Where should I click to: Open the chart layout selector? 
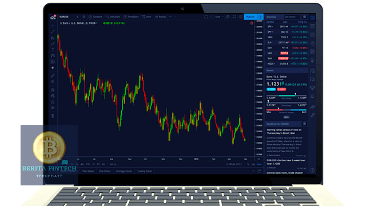(x=206, y=17)
